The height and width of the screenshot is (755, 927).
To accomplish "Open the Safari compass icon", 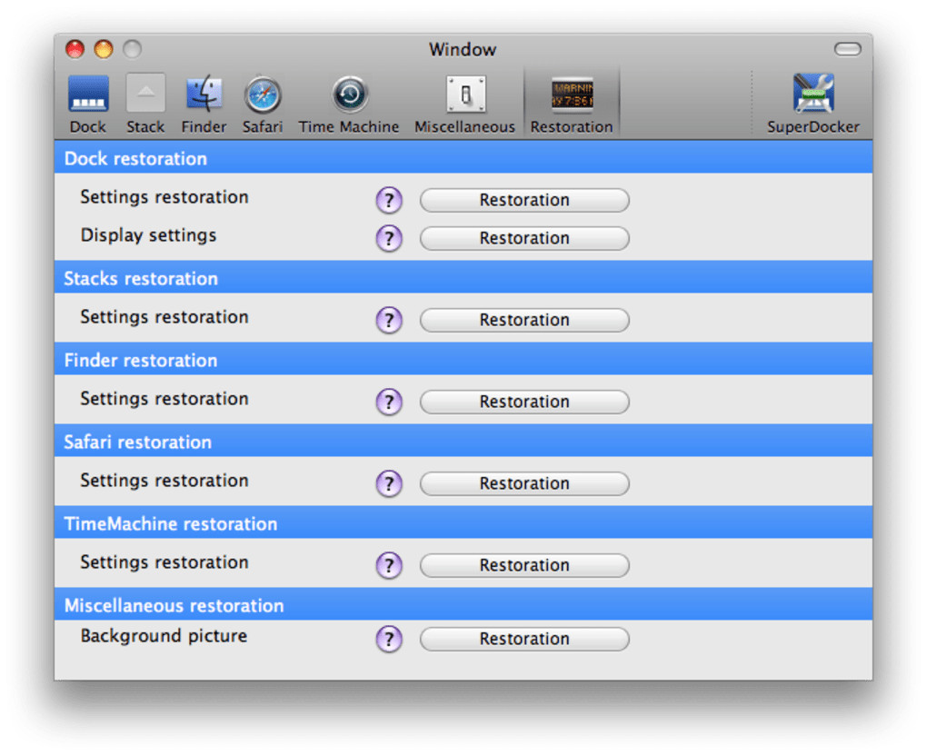I will (x=263, y=94).
